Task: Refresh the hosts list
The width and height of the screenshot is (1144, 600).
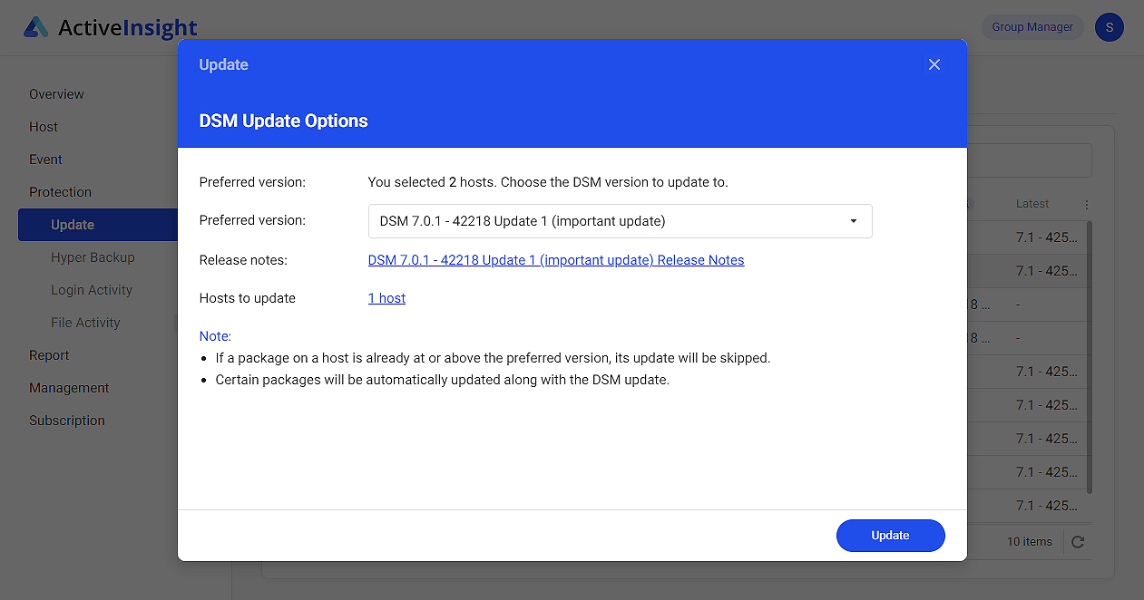Action: click(x=1078, y=541)
